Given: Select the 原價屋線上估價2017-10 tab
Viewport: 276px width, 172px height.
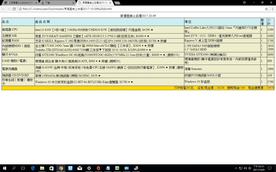Looking at the screenshot, I should (95, 3).
